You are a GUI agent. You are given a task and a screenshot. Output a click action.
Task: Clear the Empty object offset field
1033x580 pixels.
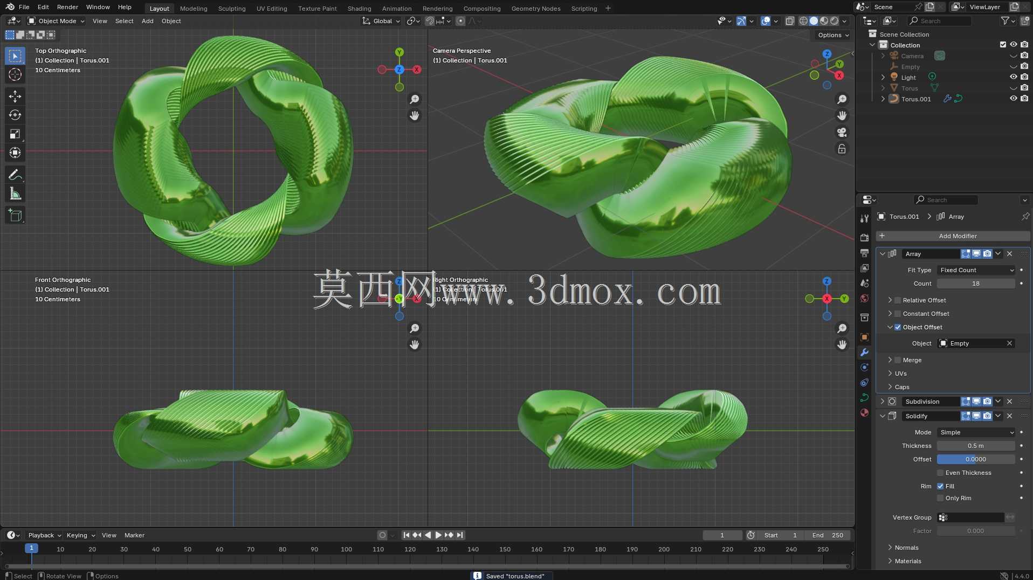pyautogui.click(x=1009, y=343)
